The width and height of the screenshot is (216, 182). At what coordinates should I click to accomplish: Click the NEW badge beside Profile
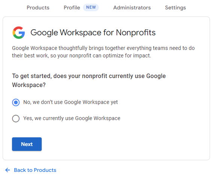91,7
